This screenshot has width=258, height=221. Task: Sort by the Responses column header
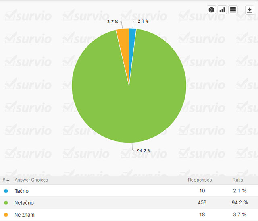click(x=200, y=180)
